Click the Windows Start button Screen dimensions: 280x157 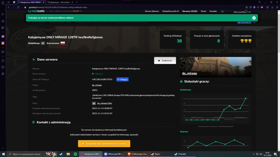(x=3, y=154)
